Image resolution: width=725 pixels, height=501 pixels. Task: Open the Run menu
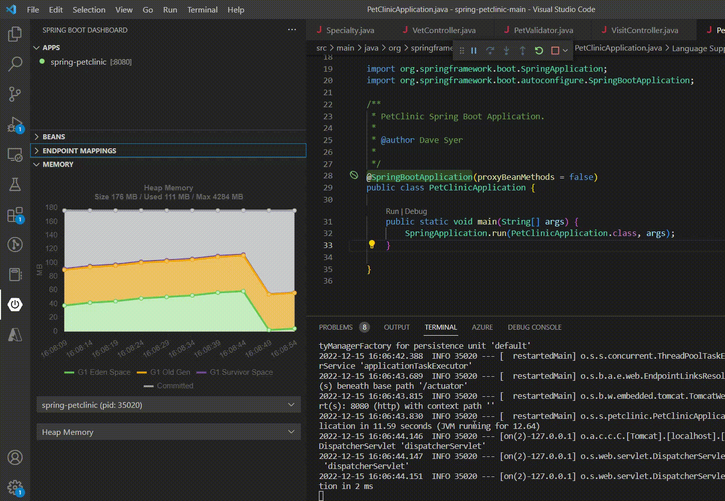tap(169, 10)
